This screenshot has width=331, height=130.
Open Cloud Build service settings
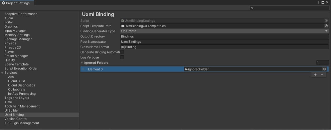point(17,81)
